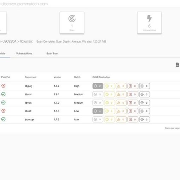Click version 2.9.1 in libxml row
This screenshot has width=180, height=180.
coord(56,94)
